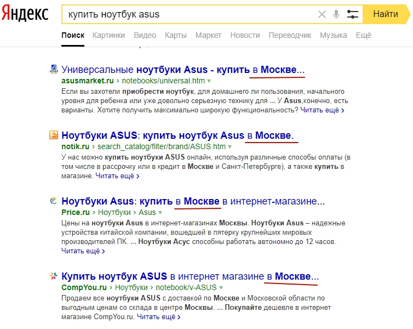
Task: Expand options arrow next to notik.ru URL
Action: (230, 147)
